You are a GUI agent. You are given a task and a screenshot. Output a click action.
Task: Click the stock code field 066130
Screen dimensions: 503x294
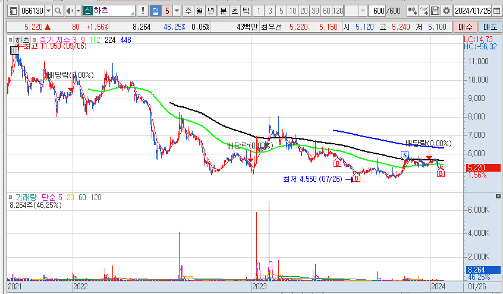32,11
